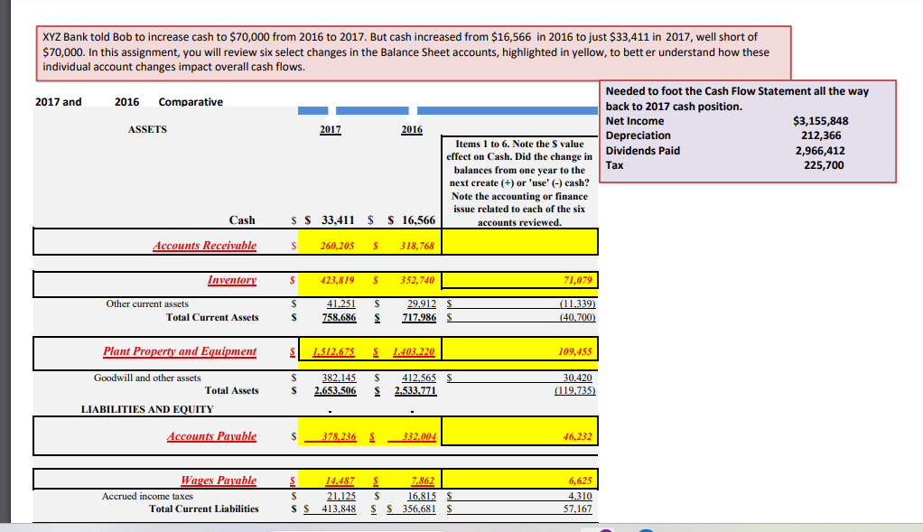Click the Tax label in side box

pos(614,165)
